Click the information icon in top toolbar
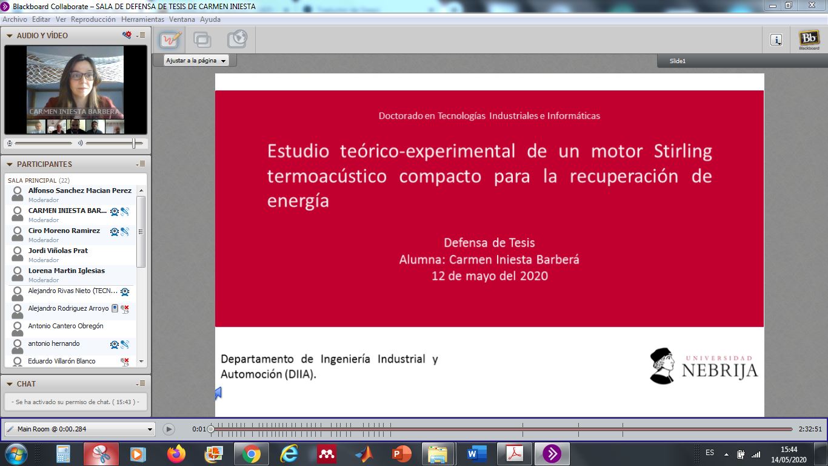The width and height of the screenshot is (828, 466). pos(776,40)
